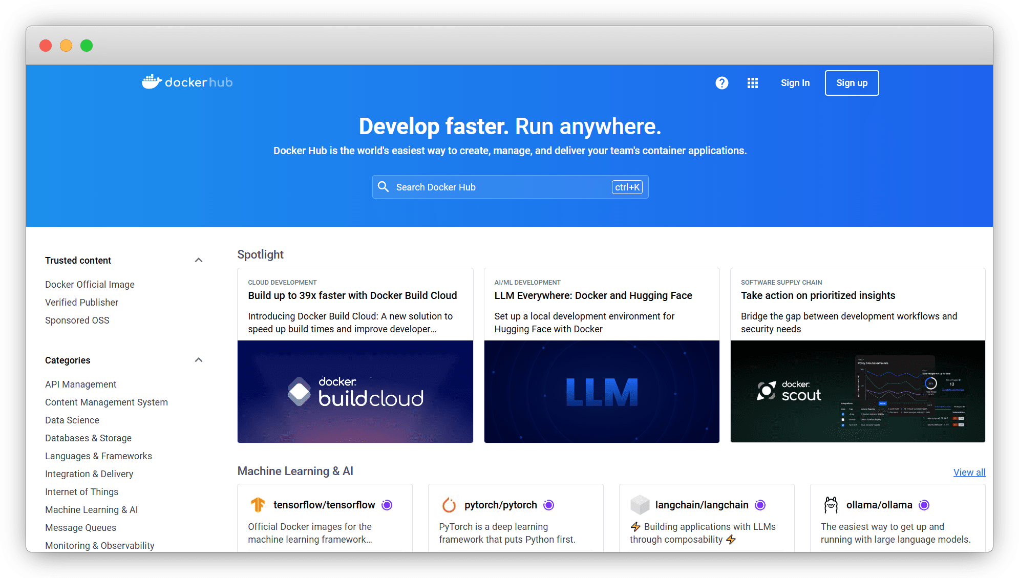
Task: Select Monitoring & Observability category
Action: 99,545
